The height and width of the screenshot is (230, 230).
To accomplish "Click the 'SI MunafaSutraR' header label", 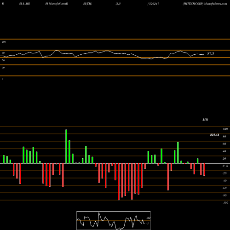I will (57, 4).
